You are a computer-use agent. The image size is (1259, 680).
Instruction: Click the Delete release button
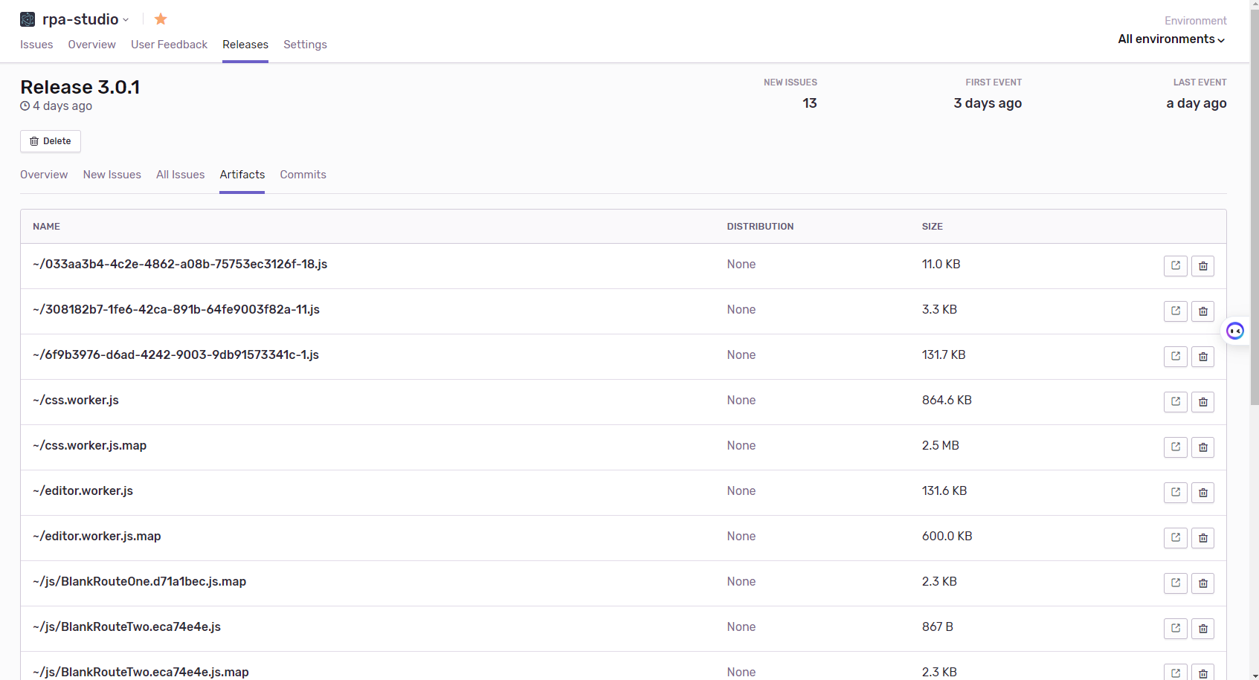51,141
